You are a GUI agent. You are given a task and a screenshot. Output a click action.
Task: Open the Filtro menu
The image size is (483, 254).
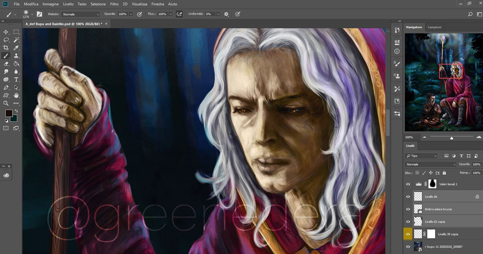[114, 4]
